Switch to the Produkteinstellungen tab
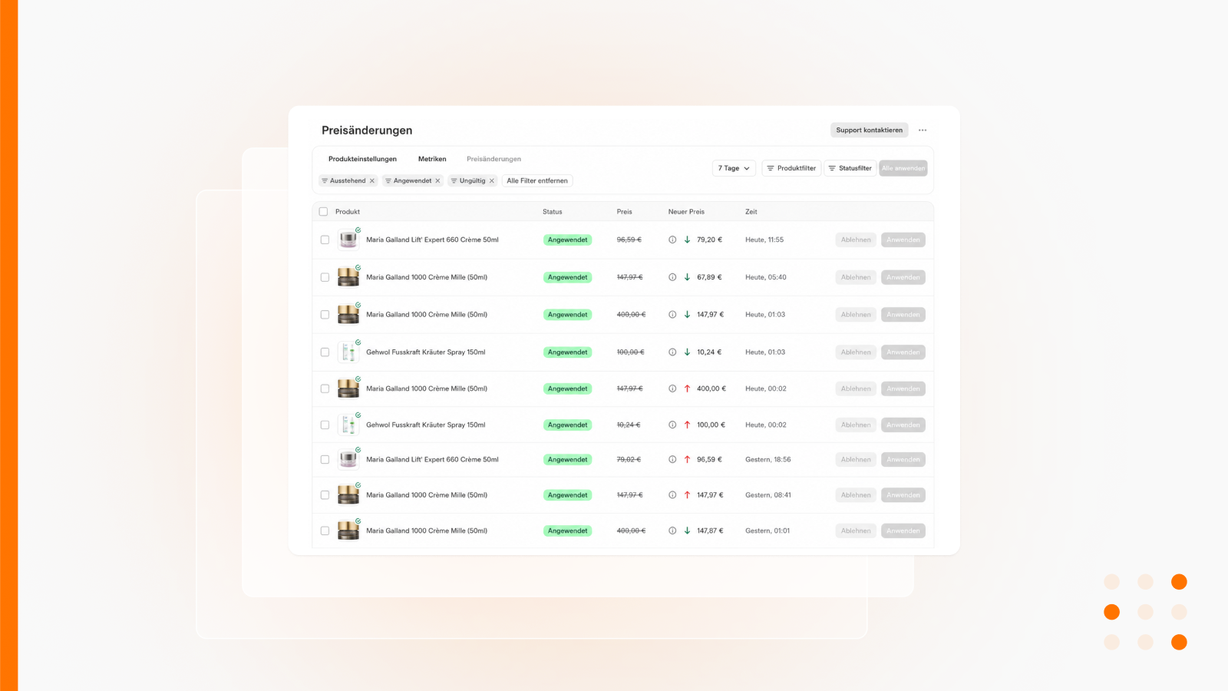1228x691 pixels. click(x=362, y=159)
